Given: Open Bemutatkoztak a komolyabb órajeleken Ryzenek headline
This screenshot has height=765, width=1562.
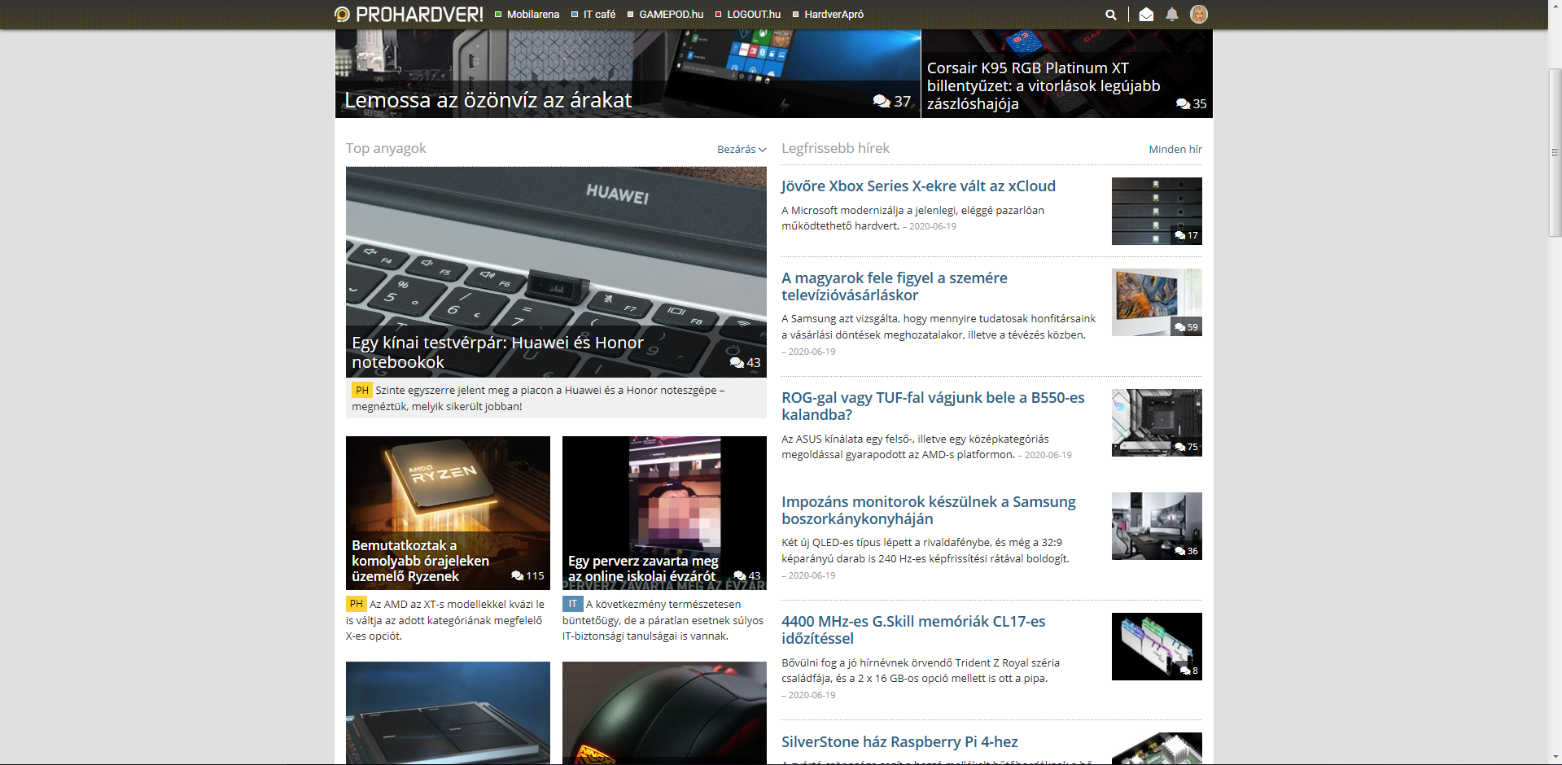Looking at the screenshot, I should coord(420,561).
